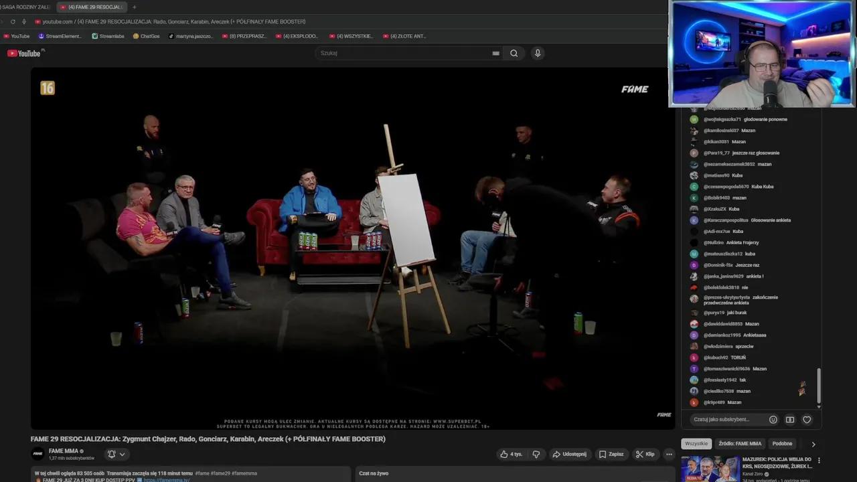
Task: Open a new browser tab
Action: point(134,7)
